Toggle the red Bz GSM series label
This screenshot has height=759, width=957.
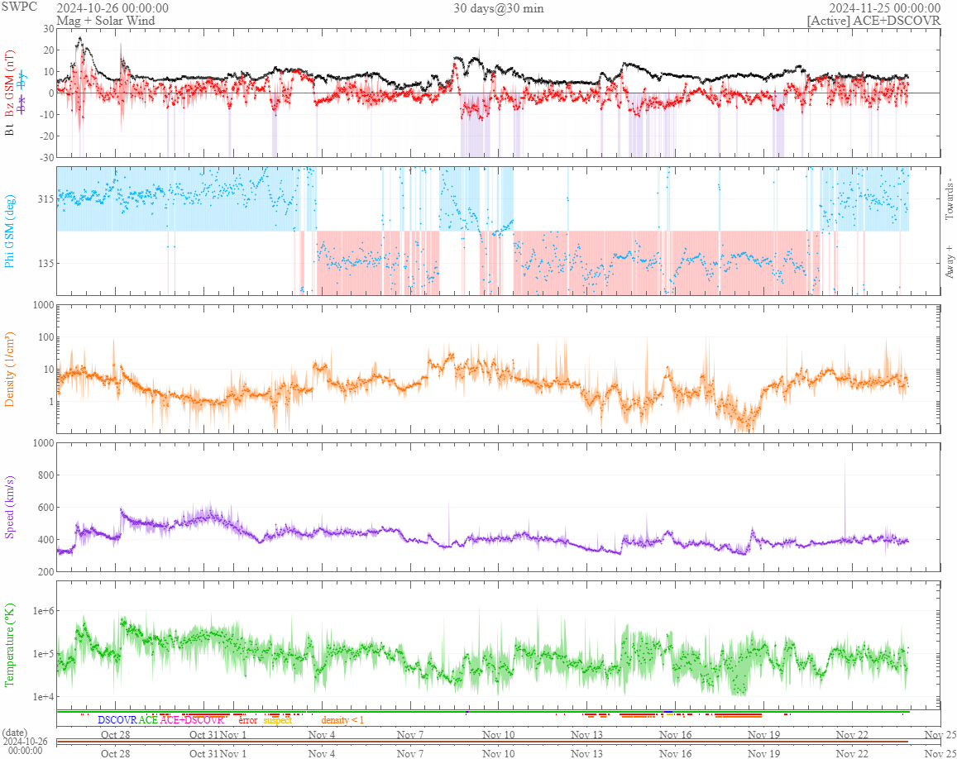click(11, 83)
